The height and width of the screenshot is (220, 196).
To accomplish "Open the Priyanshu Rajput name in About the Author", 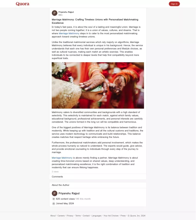I will pyautogui.click(x=69, y=193).
